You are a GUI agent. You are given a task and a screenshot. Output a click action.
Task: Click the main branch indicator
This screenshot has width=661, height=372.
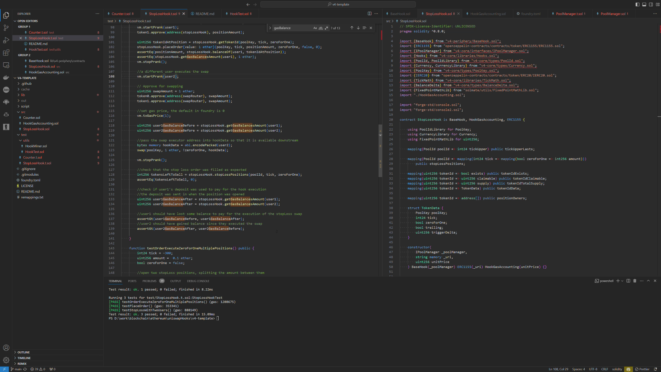[16, 369]
